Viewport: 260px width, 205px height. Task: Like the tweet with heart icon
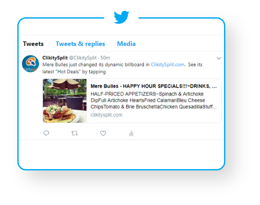coord(103,133)
